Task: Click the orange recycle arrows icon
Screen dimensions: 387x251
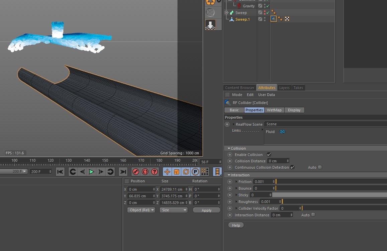Action: [210, 2]
